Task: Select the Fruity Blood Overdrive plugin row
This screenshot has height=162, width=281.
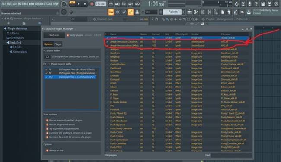Action: pyautogui.click(x=177, y=128)
